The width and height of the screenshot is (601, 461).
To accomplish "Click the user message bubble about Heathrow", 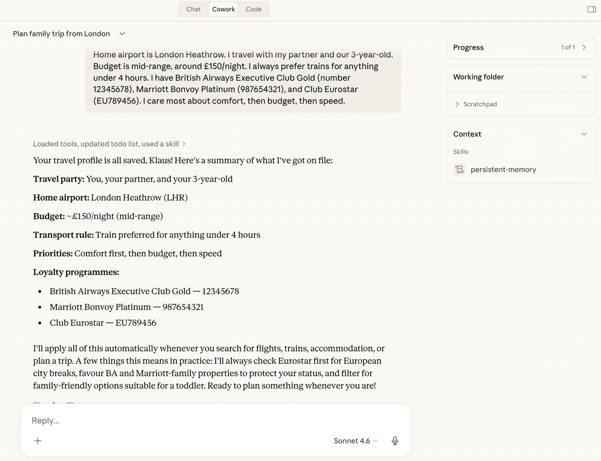I will [x=243, y=78].
